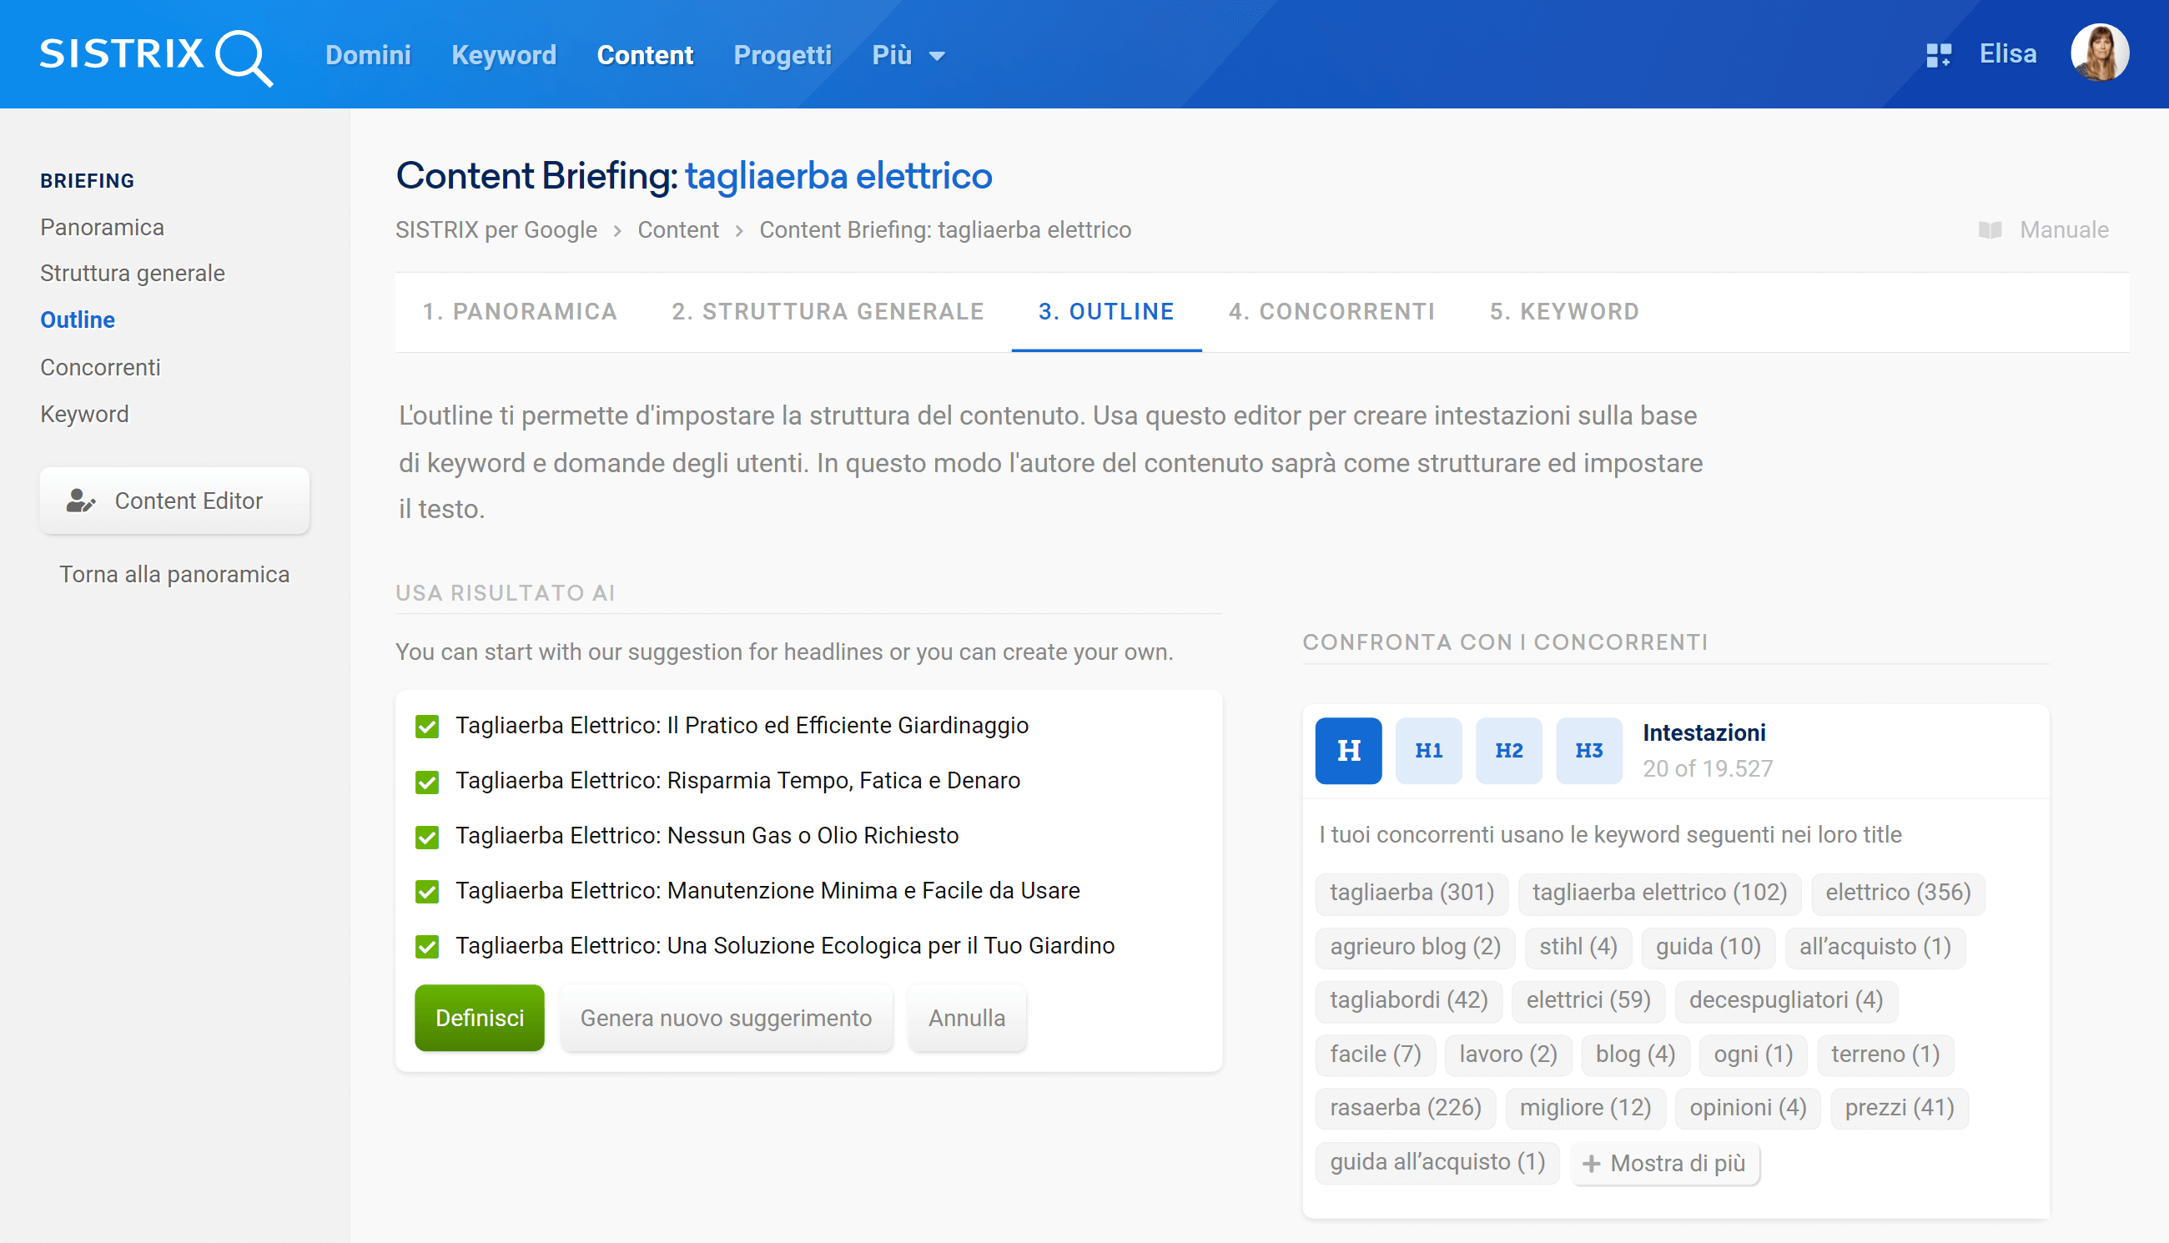
Task: Open the apps grid icon beside Elisa
Action: click(x=1938, y=56)
